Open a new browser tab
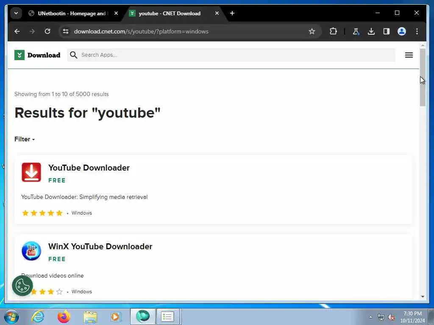The image size is (434, 325). 232,13
